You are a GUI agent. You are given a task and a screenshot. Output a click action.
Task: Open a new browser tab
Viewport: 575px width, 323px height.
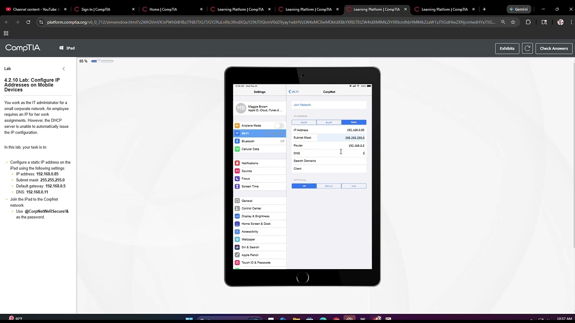click(x=484, y=9)
